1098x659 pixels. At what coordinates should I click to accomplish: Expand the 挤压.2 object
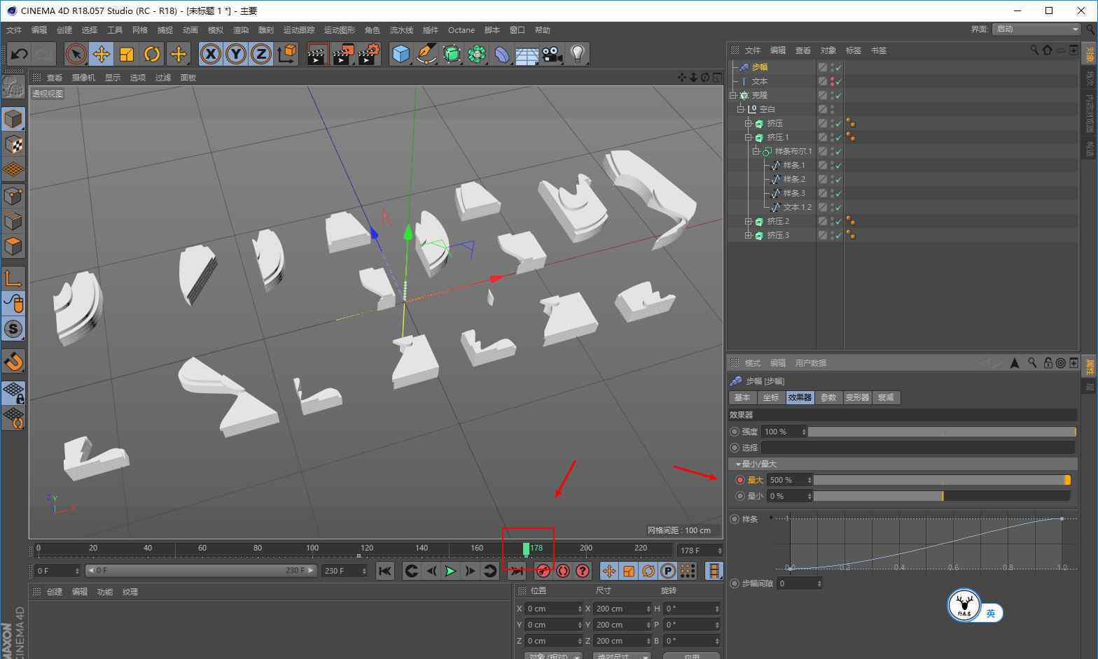[x=748, y=221]
